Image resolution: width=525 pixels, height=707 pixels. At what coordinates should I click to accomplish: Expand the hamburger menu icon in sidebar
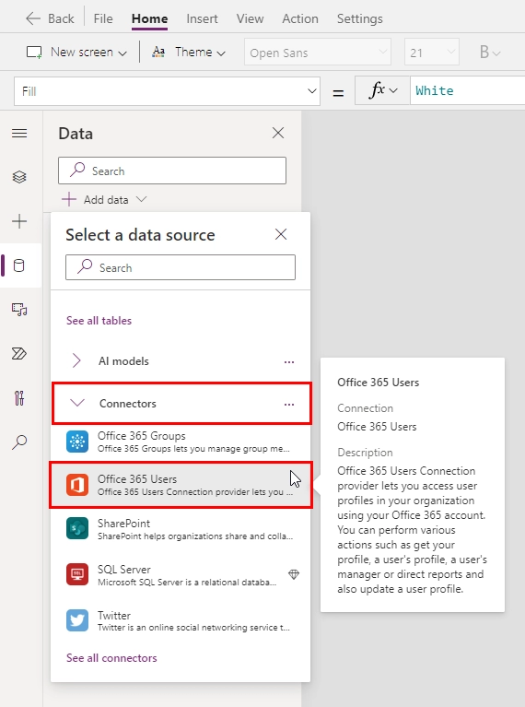(x=19, y=133)
